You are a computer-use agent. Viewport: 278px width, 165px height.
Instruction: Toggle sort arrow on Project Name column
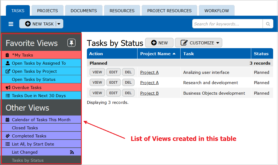point(174,54)
